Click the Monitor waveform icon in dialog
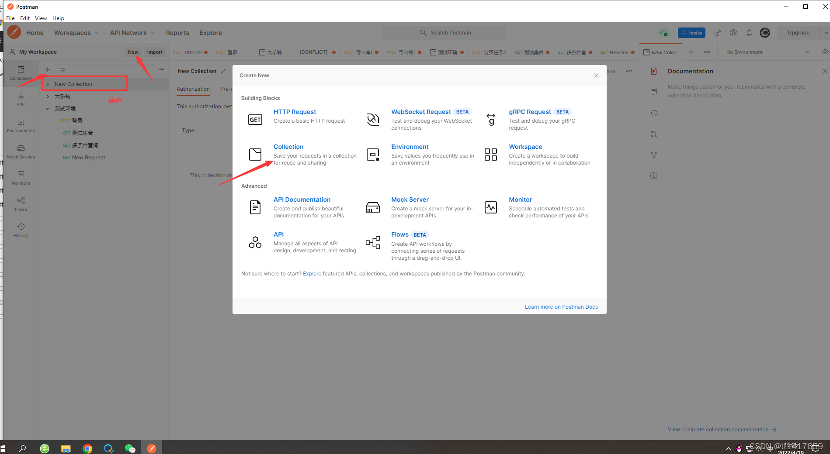This screenshot has width=830, height=454. pos(491,207)
